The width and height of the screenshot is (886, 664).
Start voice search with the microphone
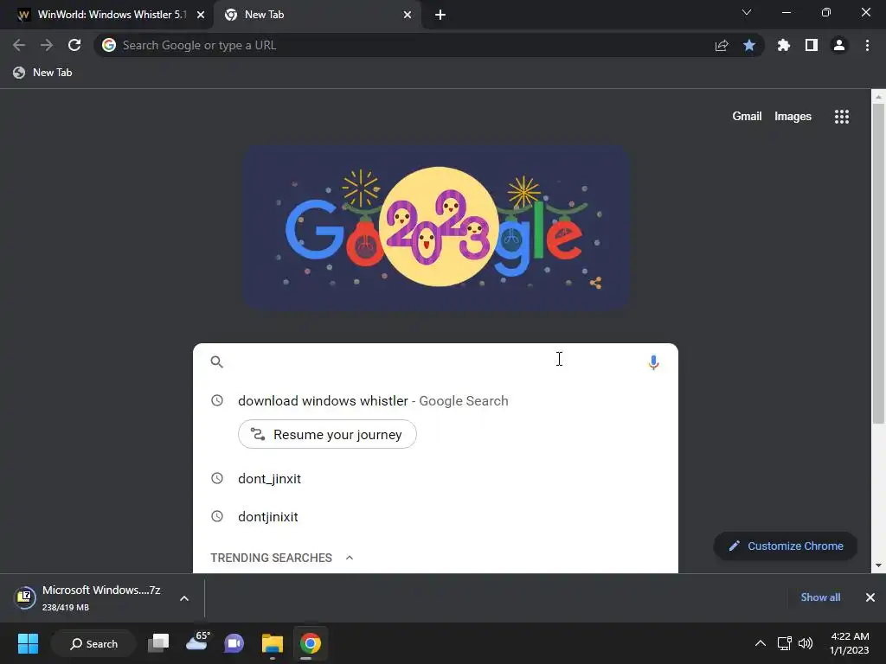pyautogui.click(x=653, y=362)
